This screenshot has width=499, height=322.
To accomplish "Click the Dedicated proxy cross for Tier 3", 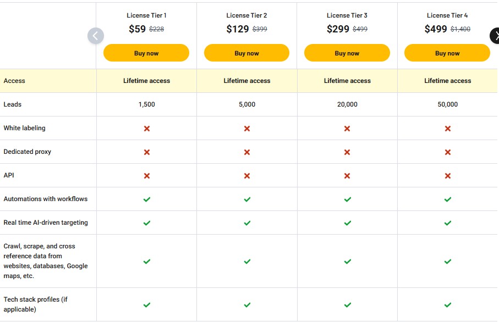I will tap(347, 152).
